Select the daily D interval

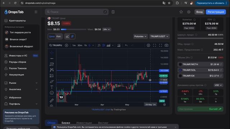click(89, 46)
